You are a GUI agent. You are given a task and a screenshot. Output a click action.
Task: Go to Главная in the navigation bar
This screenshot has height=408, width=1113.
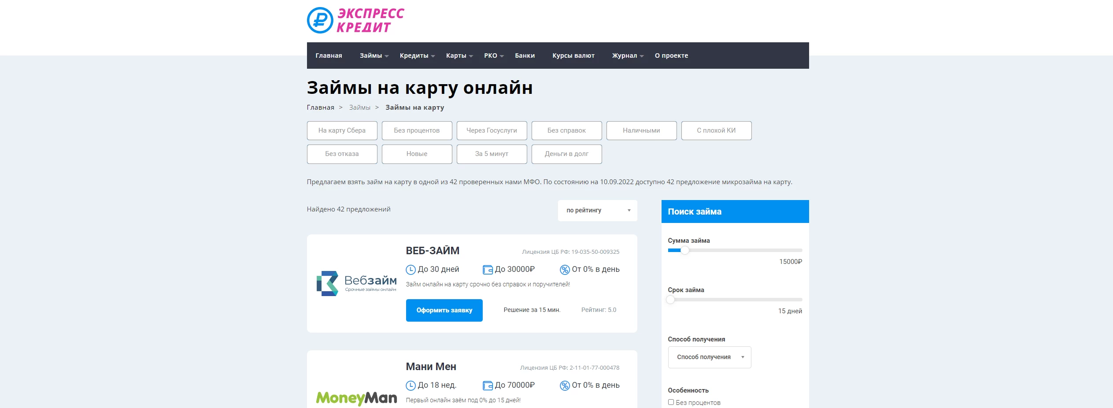click(x=329, y=56)
